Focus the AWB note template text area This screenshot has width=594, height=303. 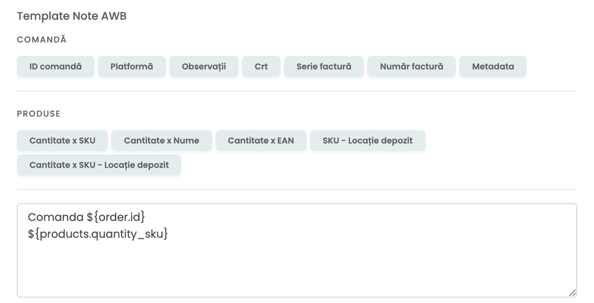tap(297, 250)
